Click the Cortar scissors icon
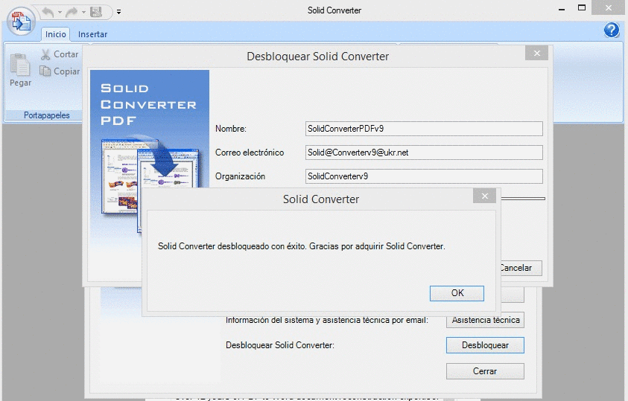 pyautogui.click(x=45, y=54)
